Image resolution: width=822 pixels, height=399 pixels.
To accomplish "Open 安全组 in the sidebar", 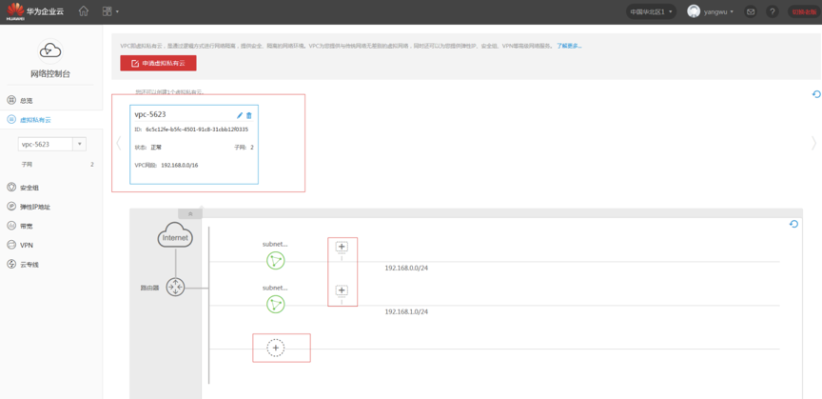I will (29, 188).
